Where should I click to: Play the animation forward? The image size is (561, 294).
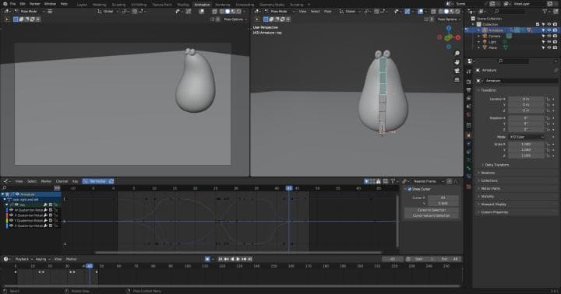(238, 259)
